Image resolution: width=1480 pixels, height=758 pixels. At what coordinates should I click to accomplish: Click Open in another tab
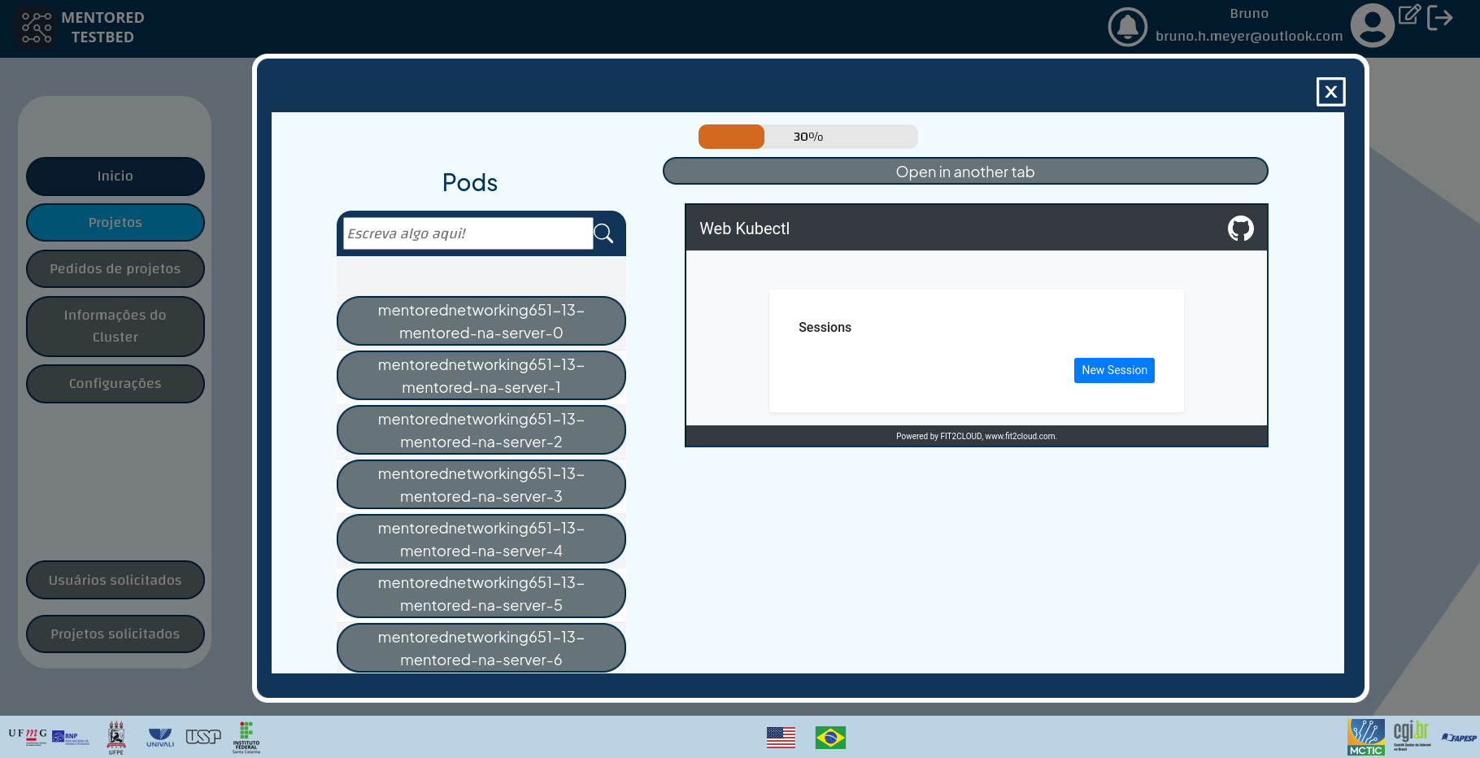[x=965, y=171]
